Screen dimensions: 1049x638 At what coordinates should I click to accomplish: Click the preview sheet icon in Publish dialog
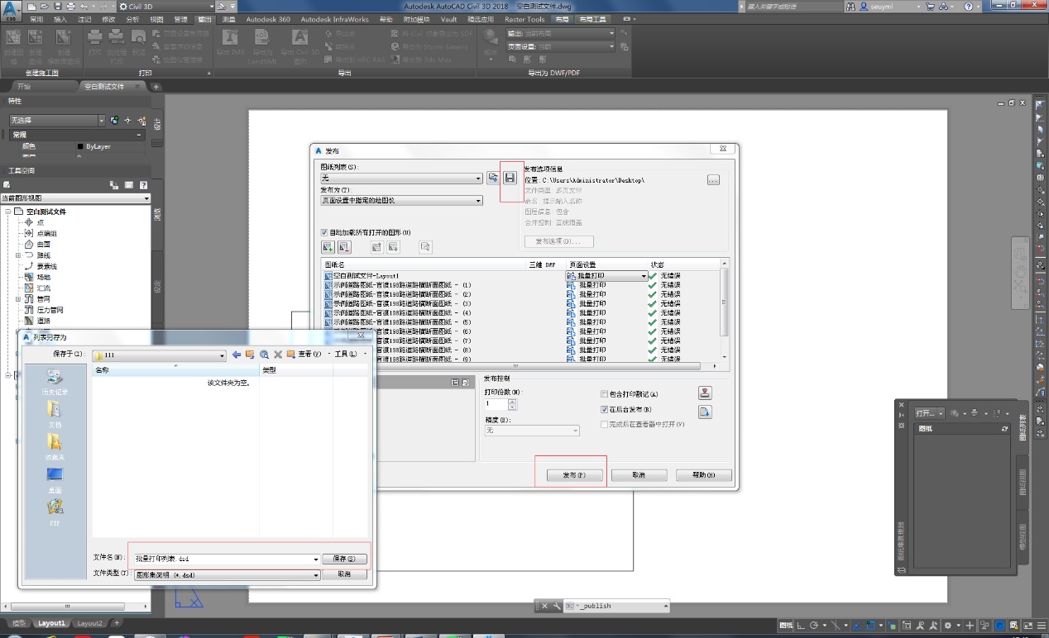coord(425,246)
